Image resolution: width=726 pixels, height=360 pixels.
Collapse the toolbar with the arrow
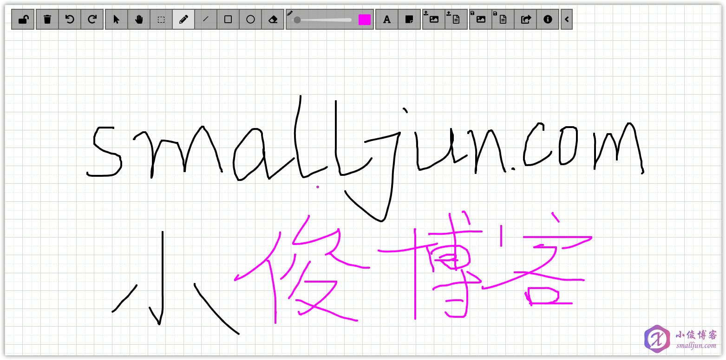tap(567, 19)
